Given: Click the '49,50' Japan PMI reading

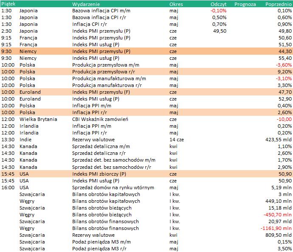Looking at the screenshot, I should coord(220,31).
